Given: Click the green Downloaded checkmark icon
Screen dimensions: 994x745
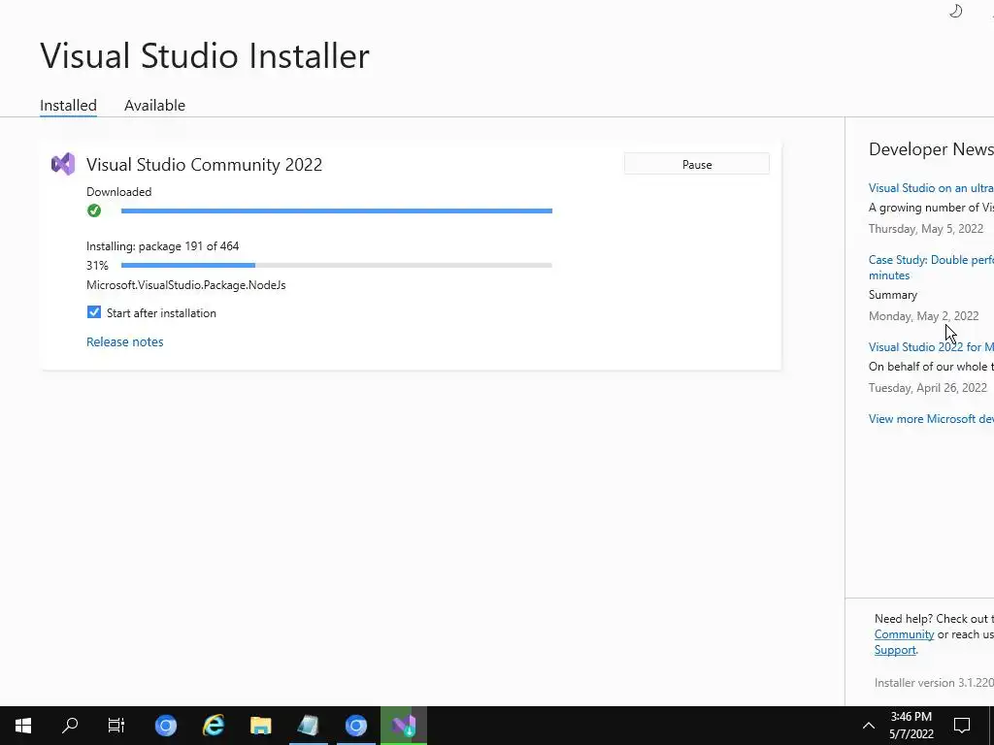Looking at the screenshot, I should (x=94, y=211).
